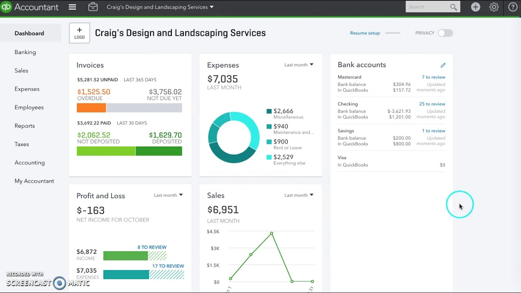Screen dimensions: 521x293
Task: Click the expenses donut chart
Action: click(x=234, y=138)
